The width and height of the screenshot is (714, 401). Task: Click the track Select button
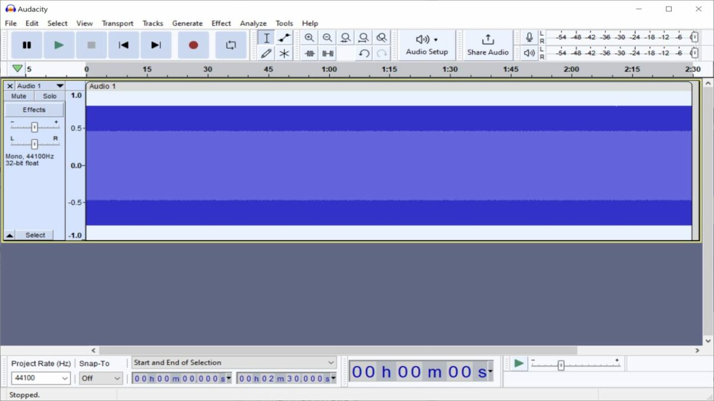click(x=35, y=235)
